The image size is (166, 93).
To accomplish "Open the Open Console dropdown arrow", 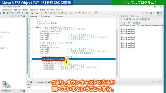I will click(132, 23).
